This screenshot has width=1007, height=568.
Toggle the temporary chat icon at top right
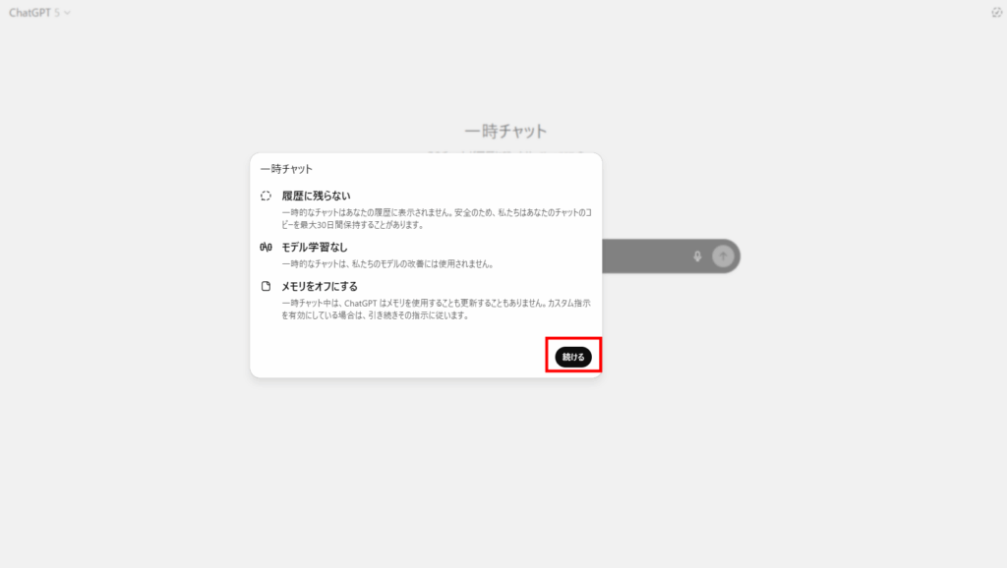click(996, 12)
